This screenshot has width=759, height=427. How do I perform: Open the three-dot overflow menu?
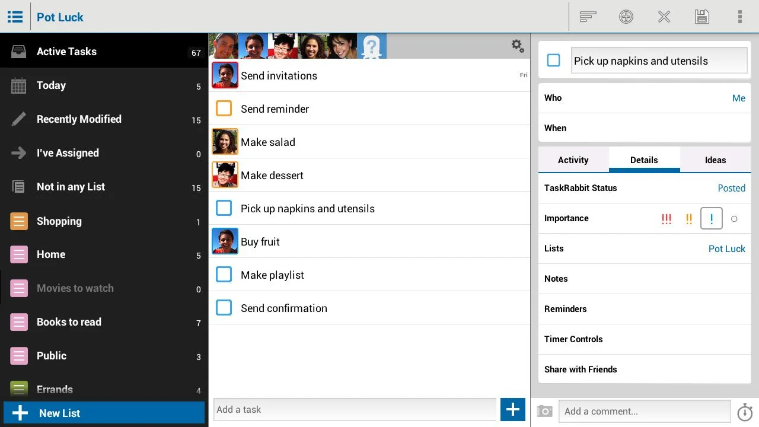740,17
